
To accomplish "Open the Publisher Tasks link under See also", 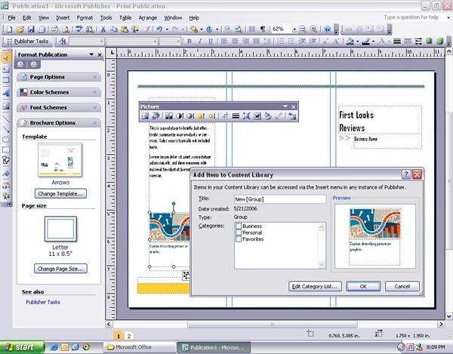I will pos(43,302).
